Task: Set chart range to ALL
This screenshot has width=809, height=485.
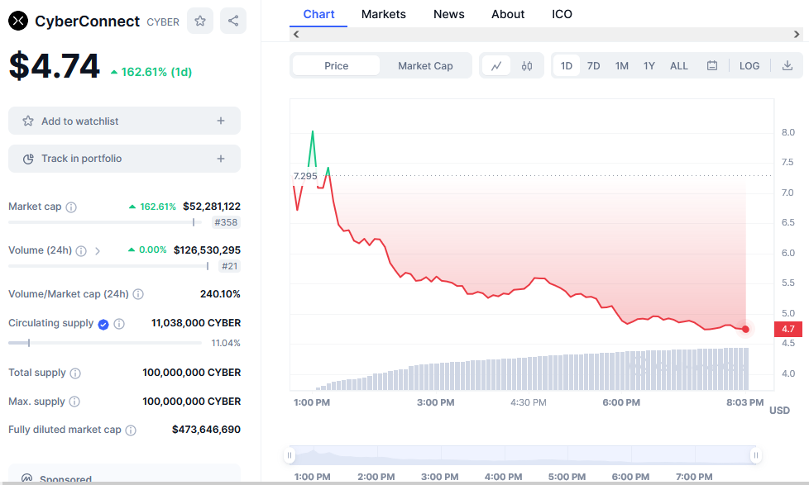Action: point(679,66)
